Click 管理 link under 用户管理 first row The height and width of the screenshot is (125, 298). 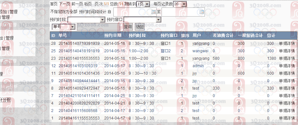tap(9, 38)
